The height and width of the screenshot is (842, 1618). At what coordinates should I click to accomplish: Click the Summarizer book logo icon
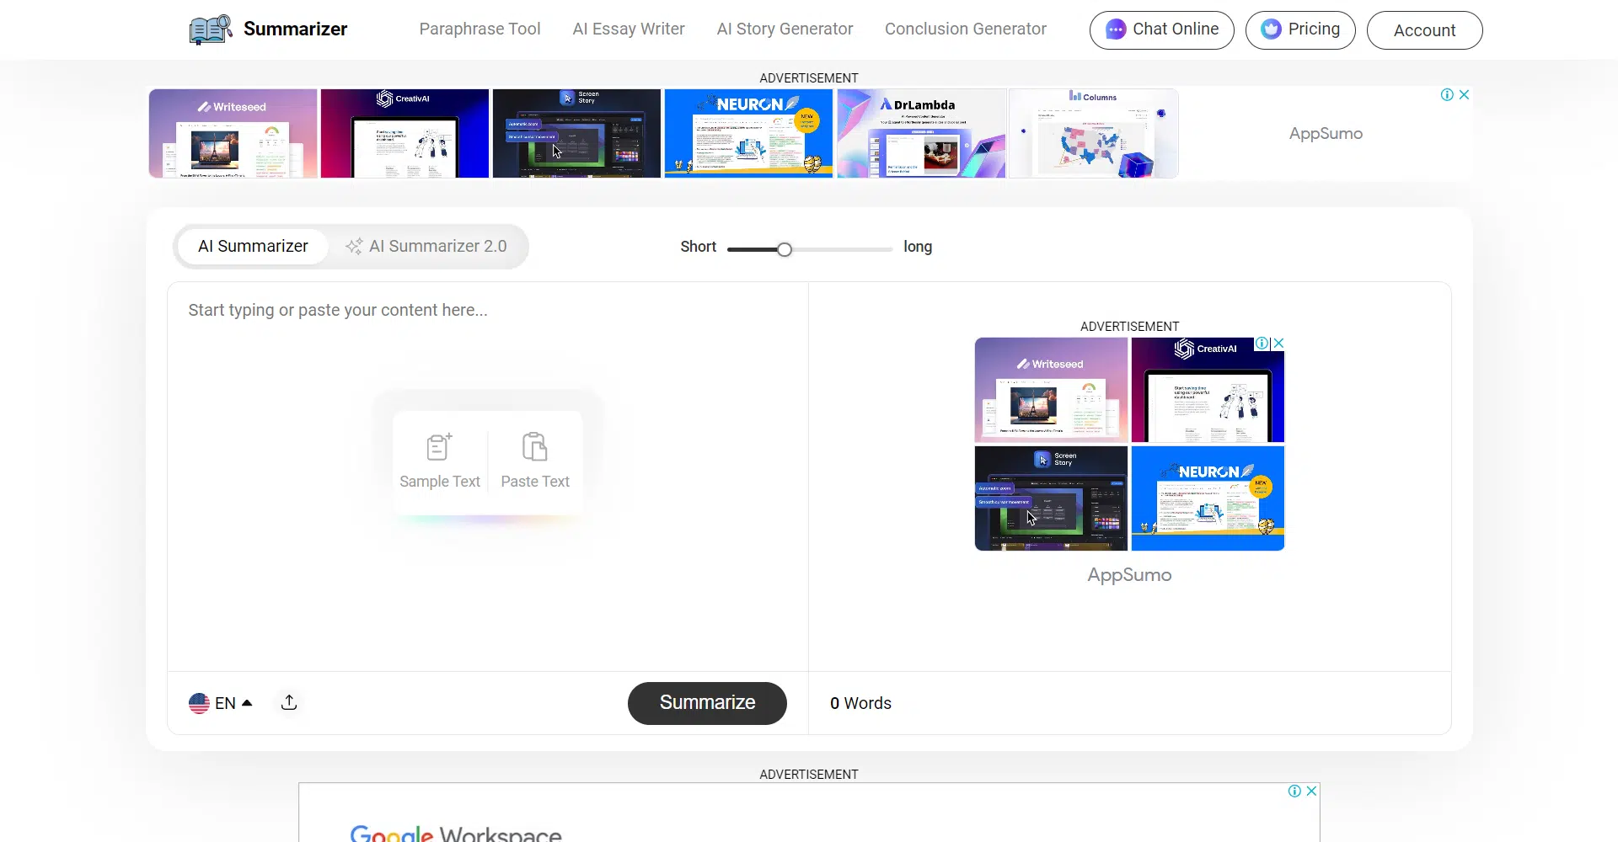click(x=211, y=29)
